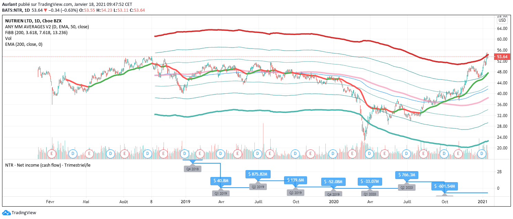
Task: Click the red 53.64 current price label
Action: pos(502,56)
